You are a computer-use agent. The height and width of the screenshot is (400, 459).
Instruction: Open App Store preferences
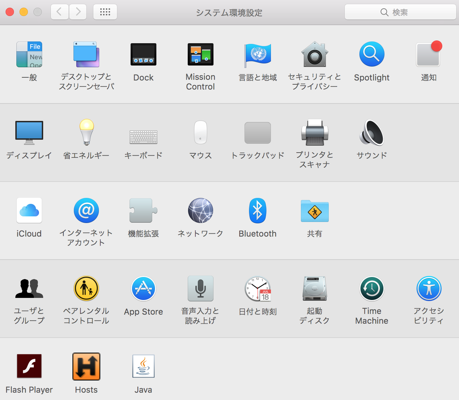pyautogui.click(x=143, y=289)
